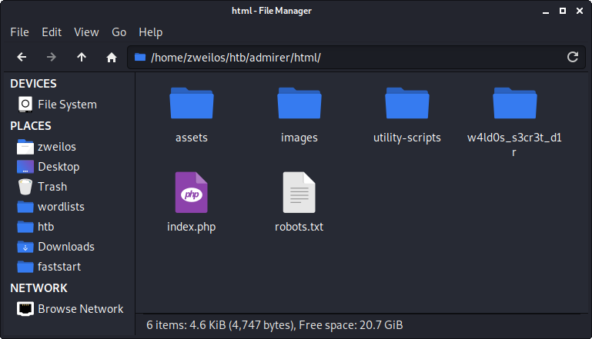592x339 pixels.
Task: Select the index.php file icon
Action: coord(191,192)
